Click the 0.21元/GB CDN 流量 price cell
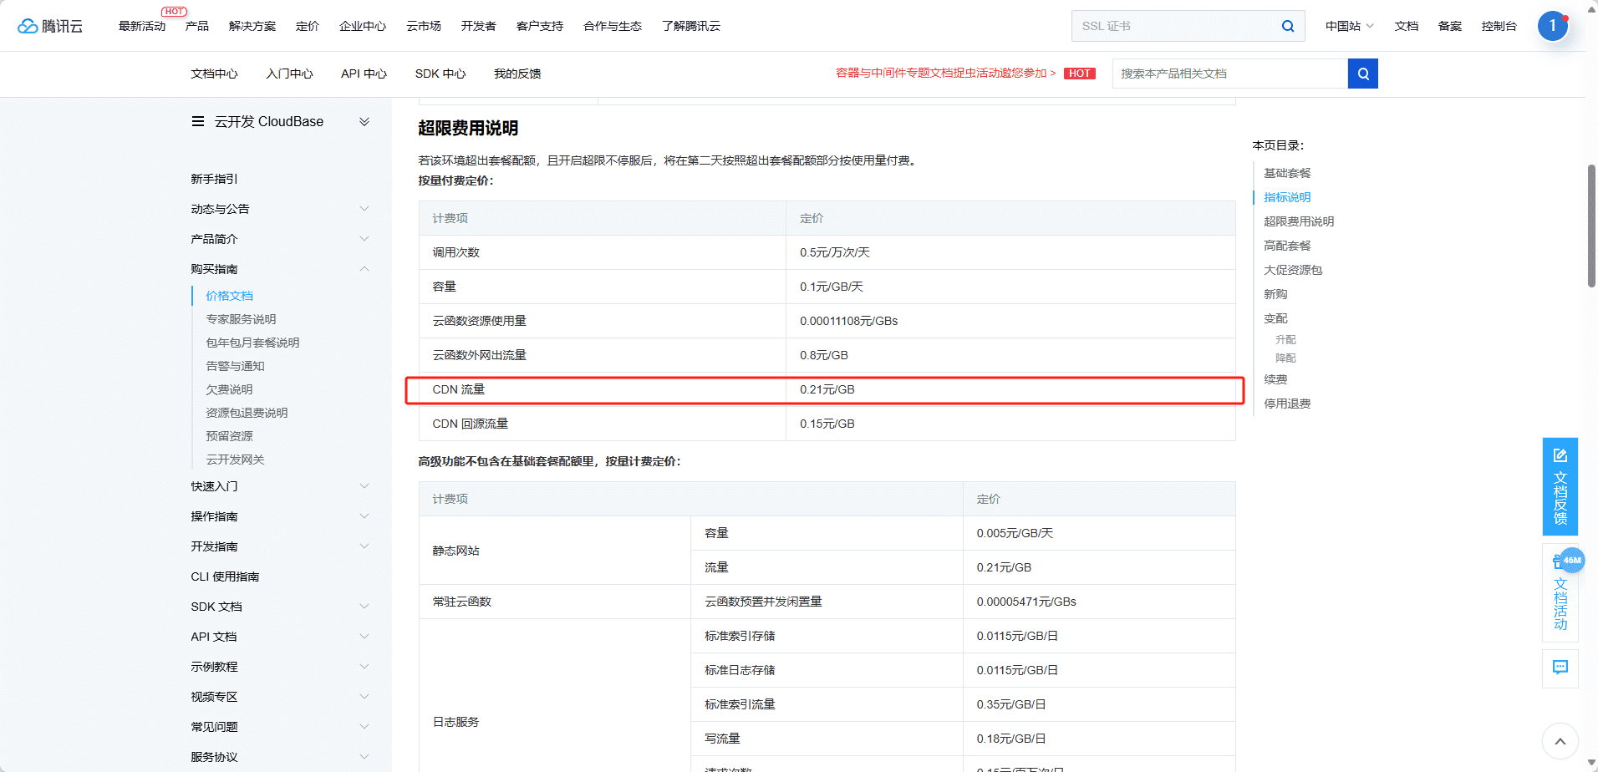 [x=1010, y=389]
